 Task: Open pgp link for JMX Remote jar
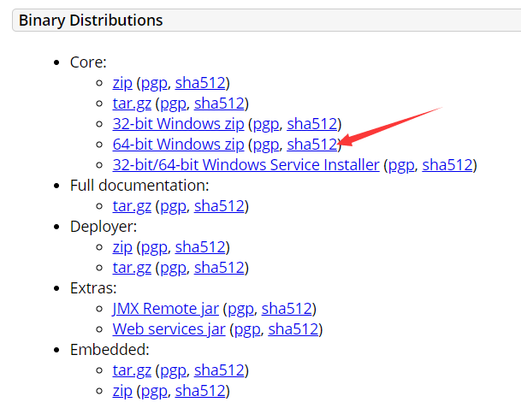tap(240, 309)
